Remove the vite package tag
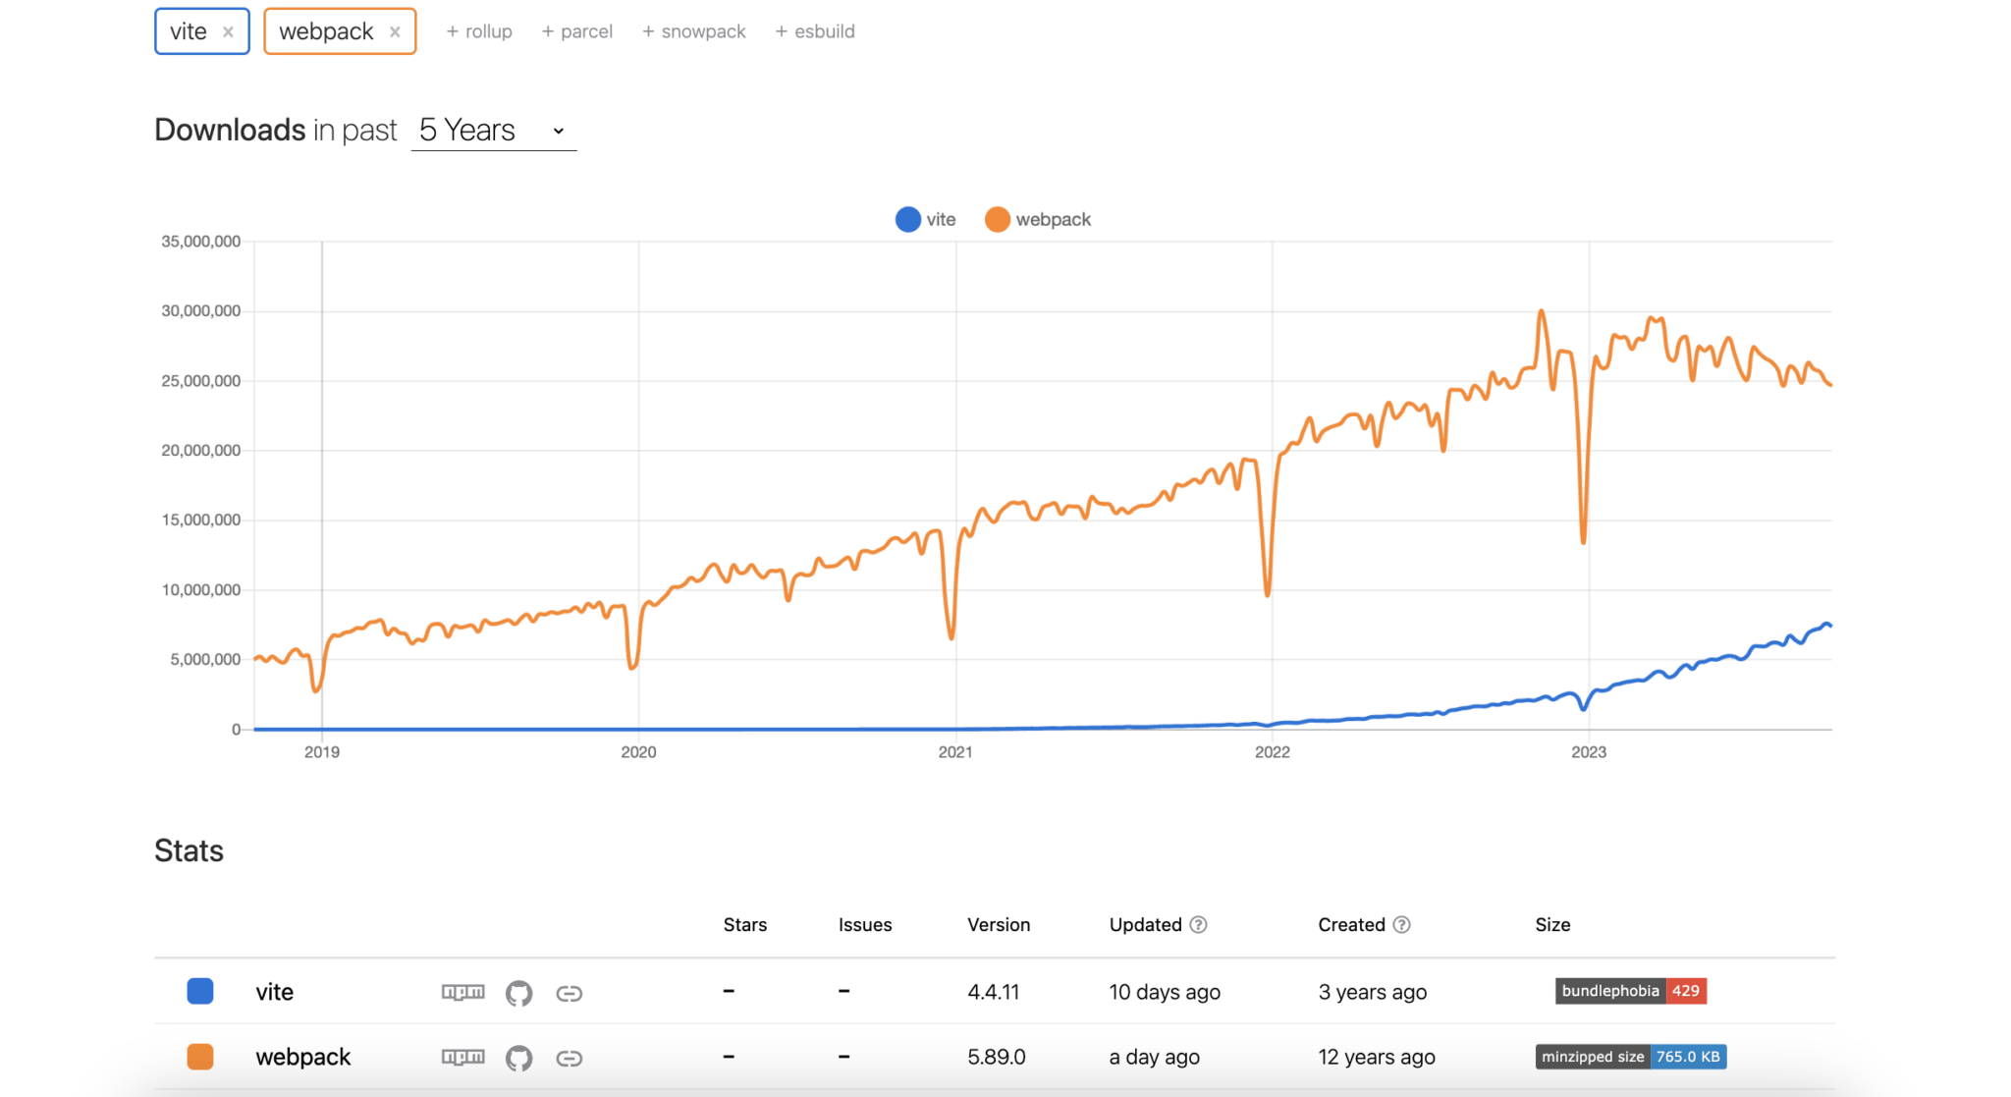Image resolution: width=2011 pixels, height=1097 pixels. tap(228, 31)
